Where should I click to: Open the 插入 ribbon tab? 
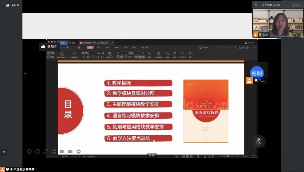pyautogui.click(x=99, y=48)
